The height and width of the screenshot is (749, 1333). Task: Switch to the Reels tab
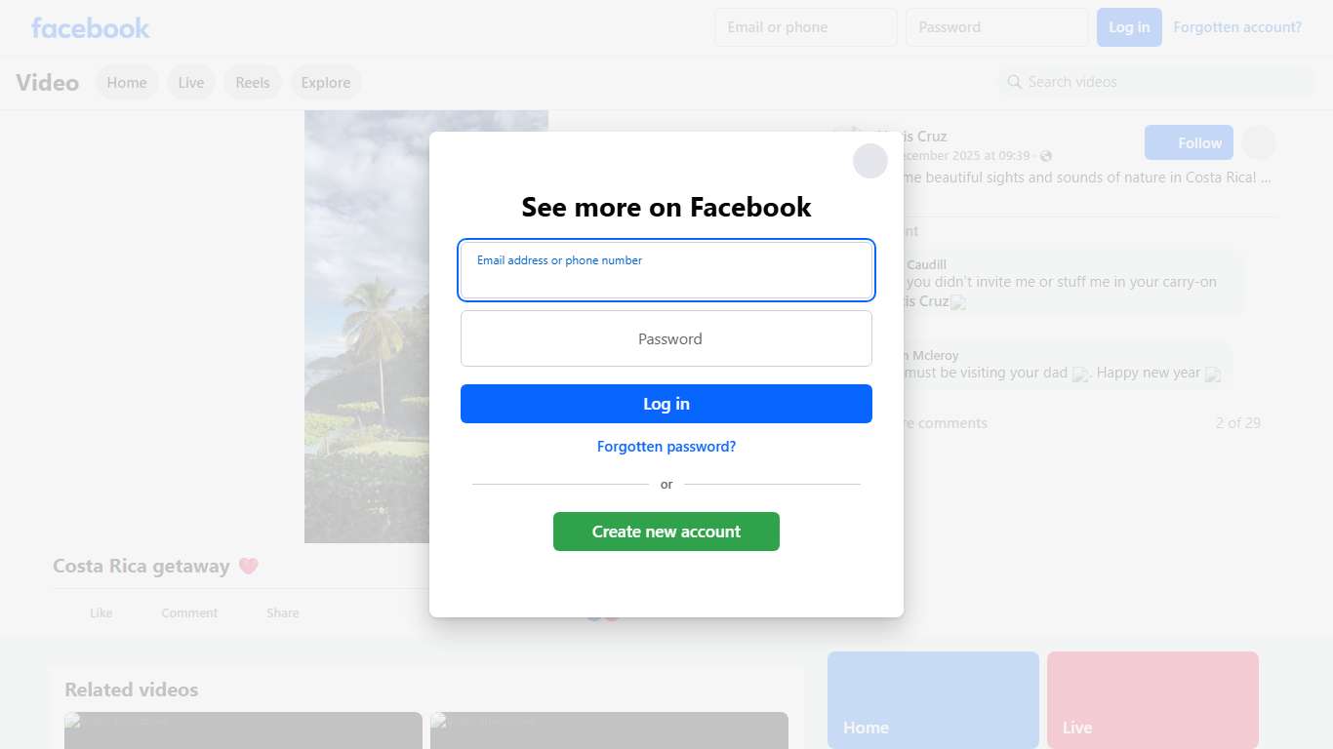point(253,83)
